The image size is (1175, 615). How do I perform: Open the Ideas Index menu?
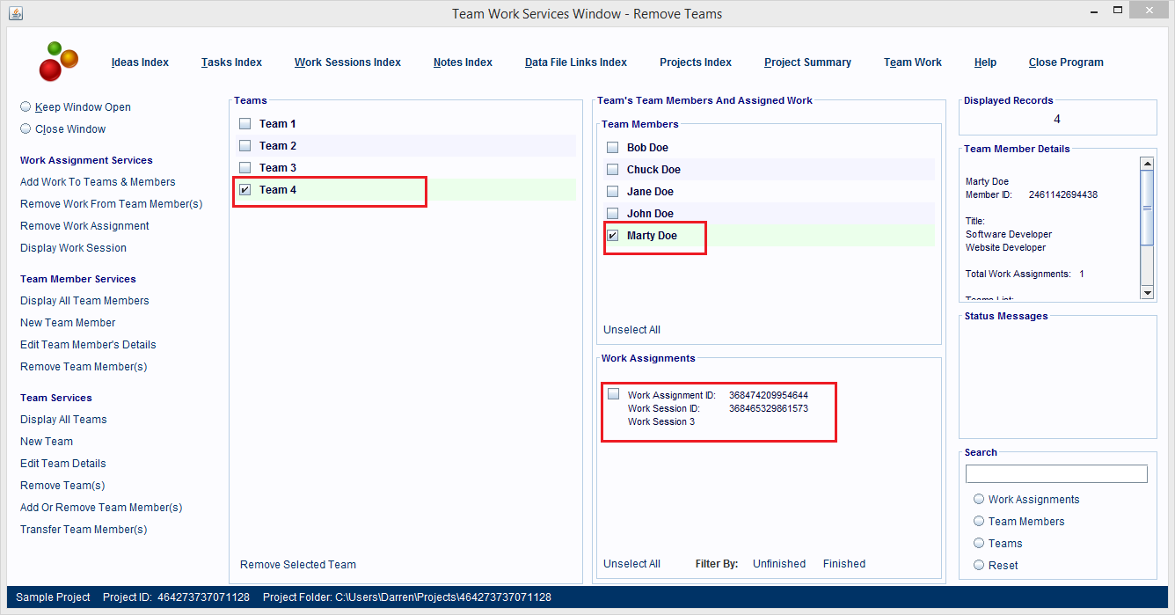click(140, 62)
